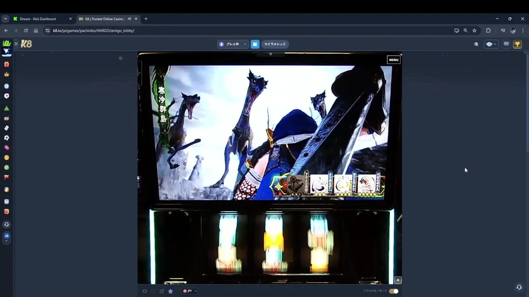Switch the game to fullscreen

pos(153,291)
